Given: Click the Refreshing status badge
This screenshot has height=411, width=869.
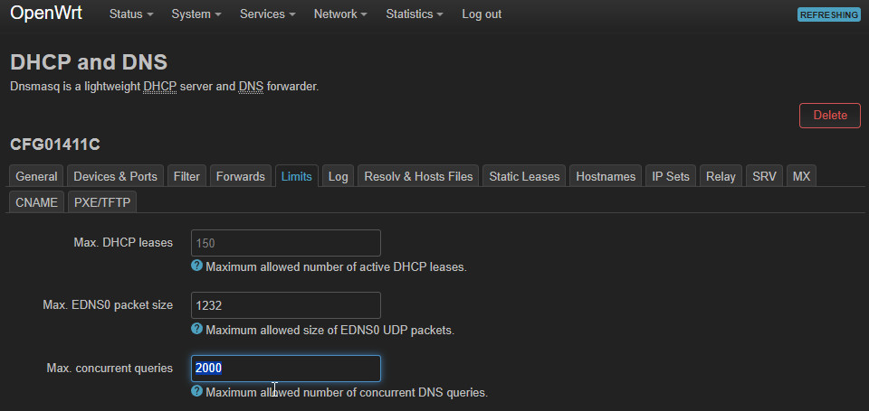Looking at the screenshot, I should 828,14.
